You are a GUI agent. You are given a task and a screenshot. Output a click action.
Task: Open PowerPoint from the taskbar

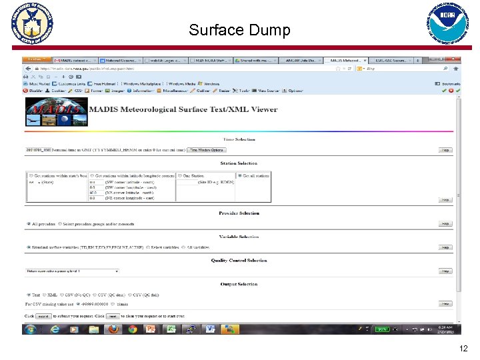click(151, 329)
